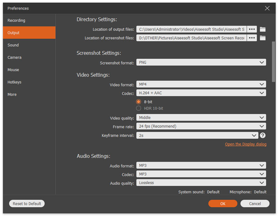Select the HDR 10-bit radio option
The image size is (278, 216).
click(x=139, y=108)
